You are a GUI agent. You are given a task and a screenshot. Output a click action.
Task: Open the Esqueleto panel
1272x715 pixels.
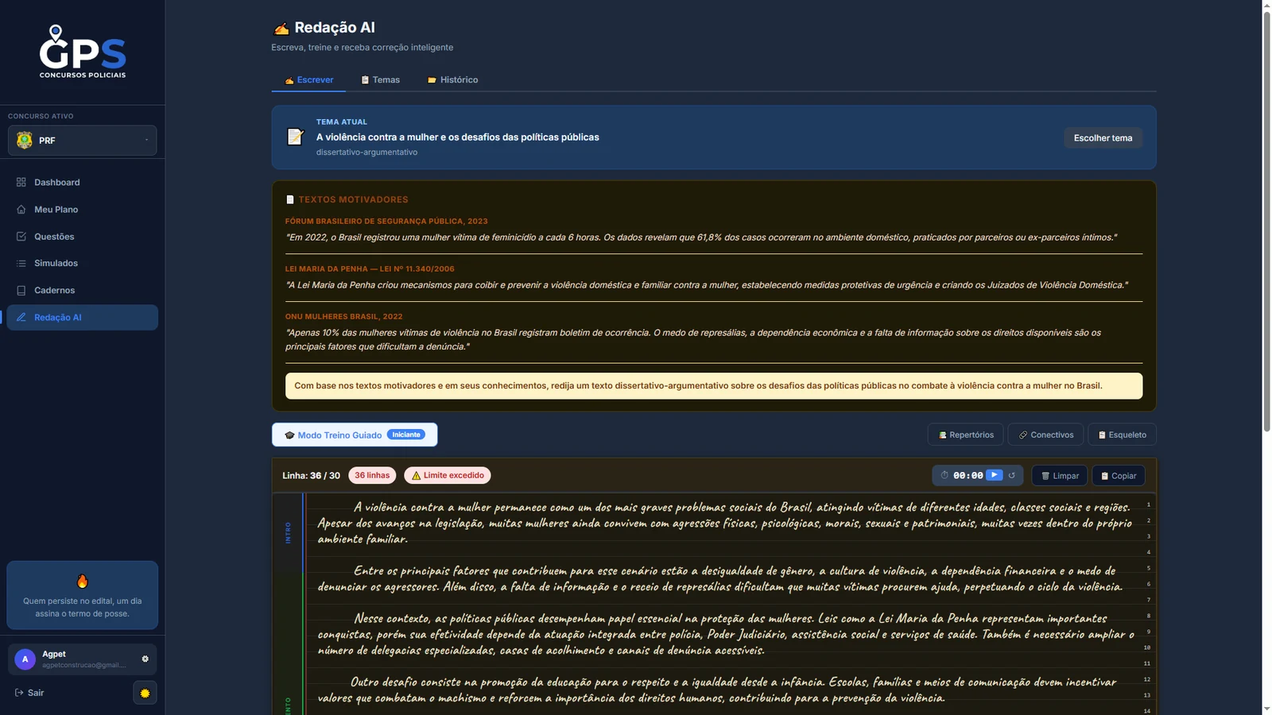pos(1122,435)
